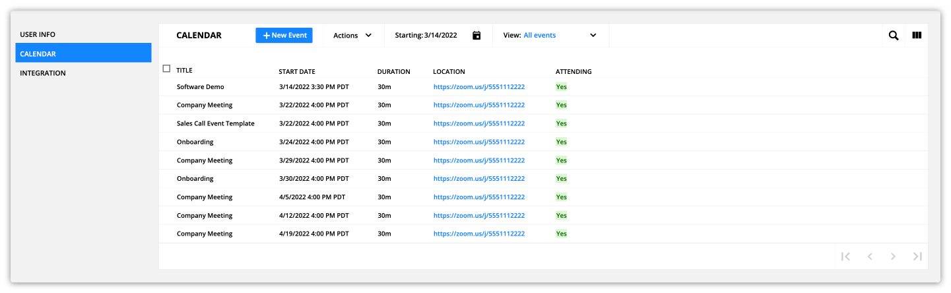Open the Onboarding 3/24/2022 zoom link

[479, 142]
